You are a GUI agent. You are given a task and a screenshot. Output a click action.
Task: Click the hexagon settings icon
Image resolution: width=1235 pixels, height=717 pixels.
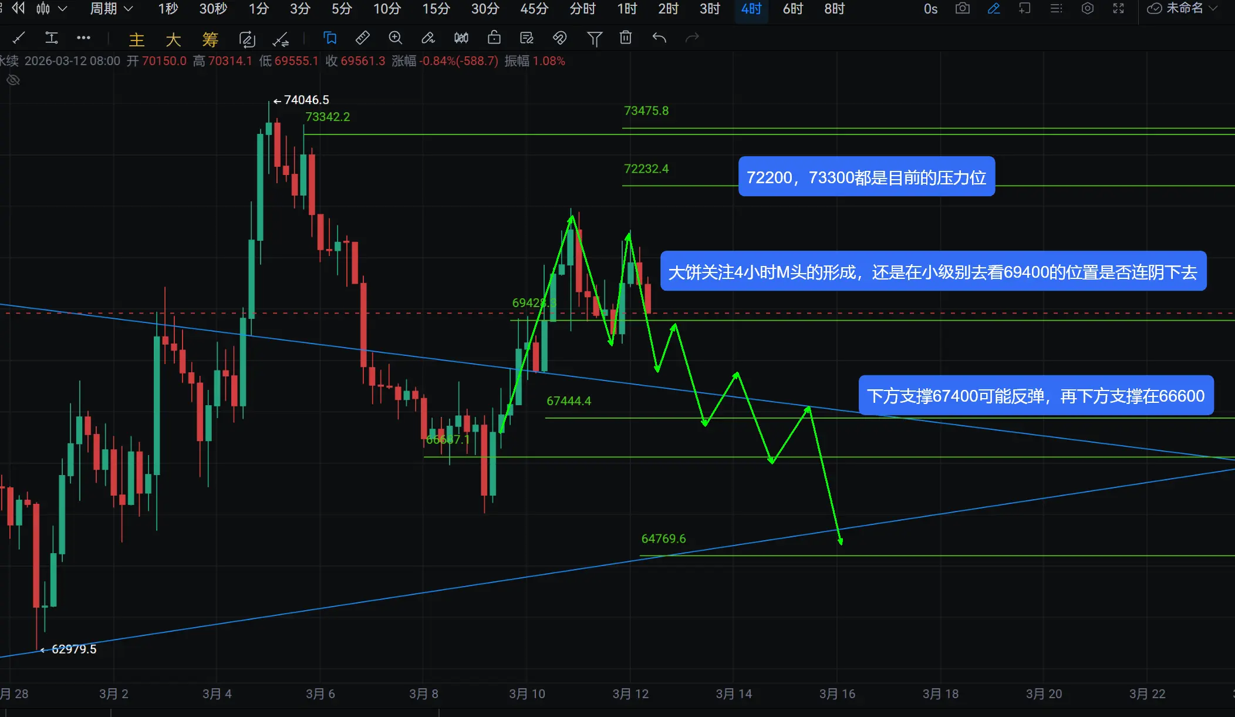pos(1087,9)
